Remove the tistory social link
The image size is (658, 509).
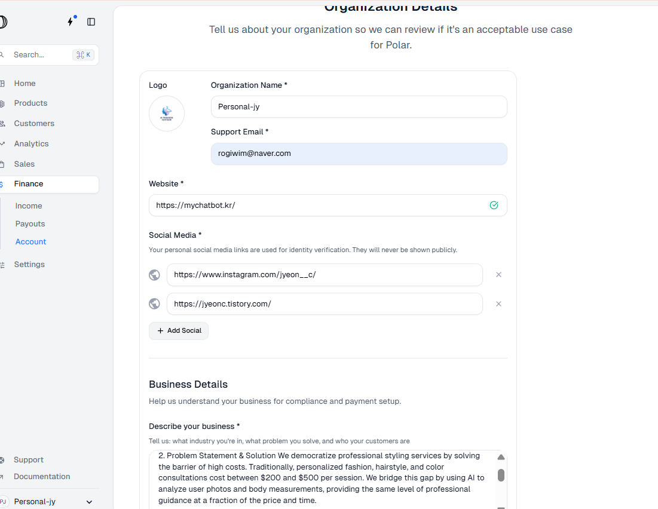[x=498, y=304]
